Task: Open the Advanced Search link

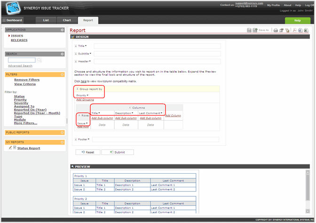Action: coord(20,66)
